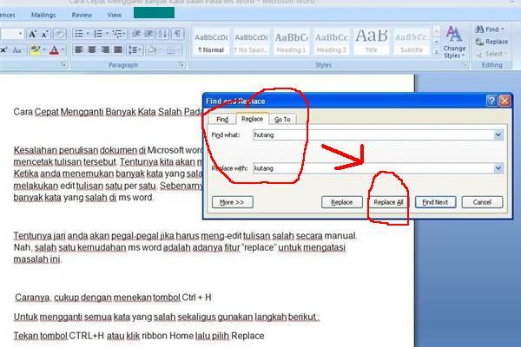
Task: Click the Shading paint bucket icon
Action: coord(153,50)
